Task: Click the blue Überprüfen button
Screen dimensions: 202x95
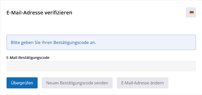Action: pyautogui.click(x=22, y=83)
